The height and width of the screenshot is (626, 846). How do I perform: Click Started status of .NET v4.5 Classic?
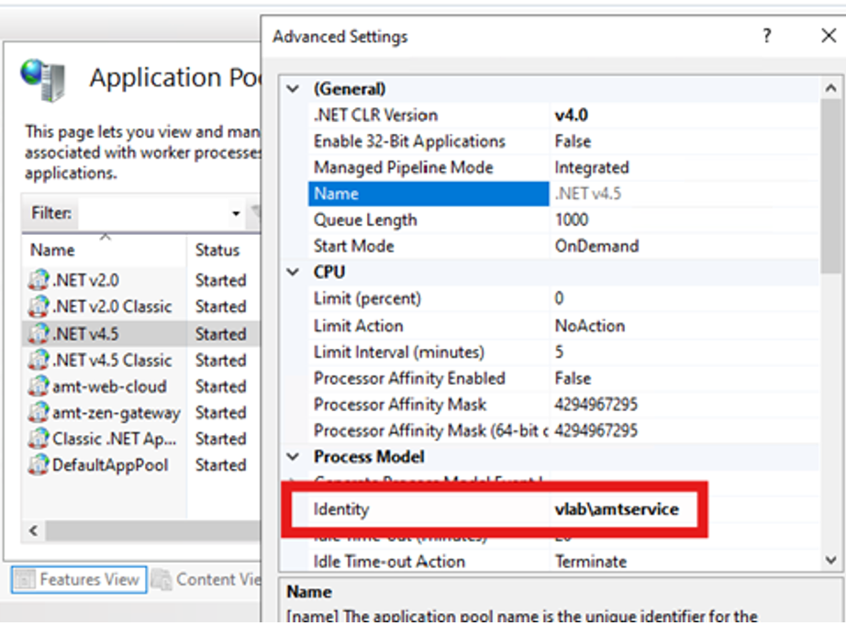220,360
